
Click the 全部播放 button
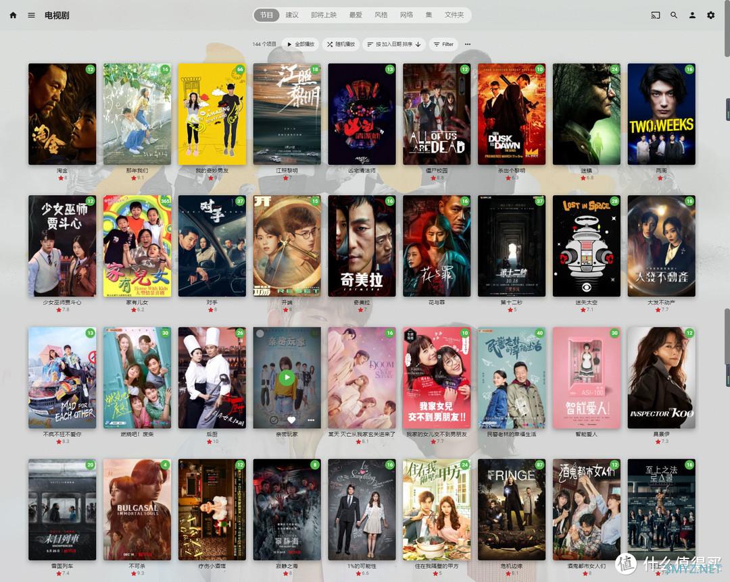pyautogui.click(x=300, y=44)
